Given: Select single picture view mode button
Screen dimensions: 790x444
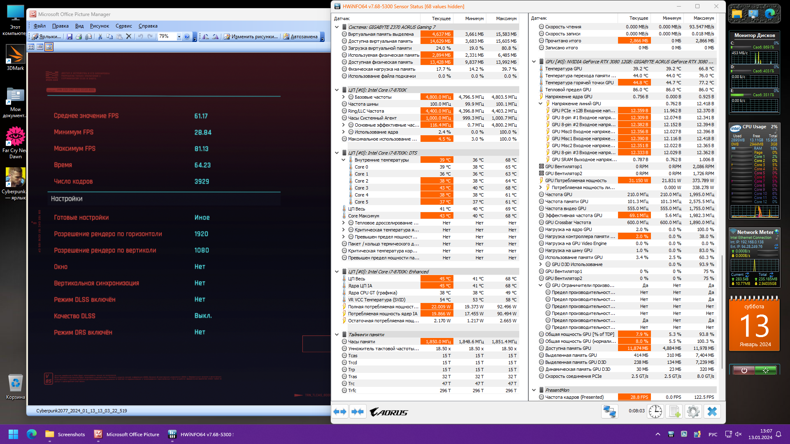Looking at the screenshot, I should point(49,47).
